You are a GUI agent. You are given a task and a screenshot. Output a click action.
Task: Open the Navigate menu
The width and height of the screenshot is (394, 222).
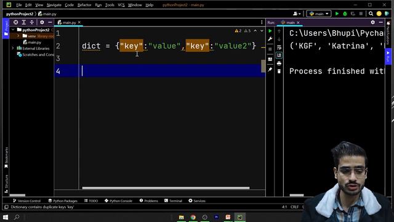[54, 5]
